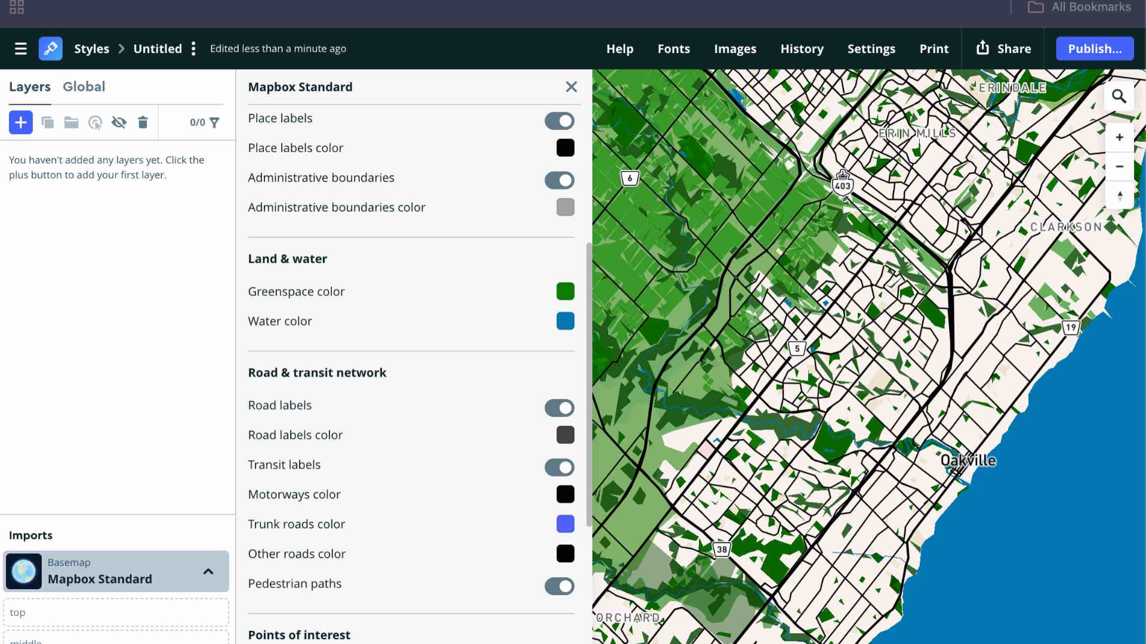1146x644 pixels.
Task: Activate the select-on-map cursor tool
Action: point(95,122)
